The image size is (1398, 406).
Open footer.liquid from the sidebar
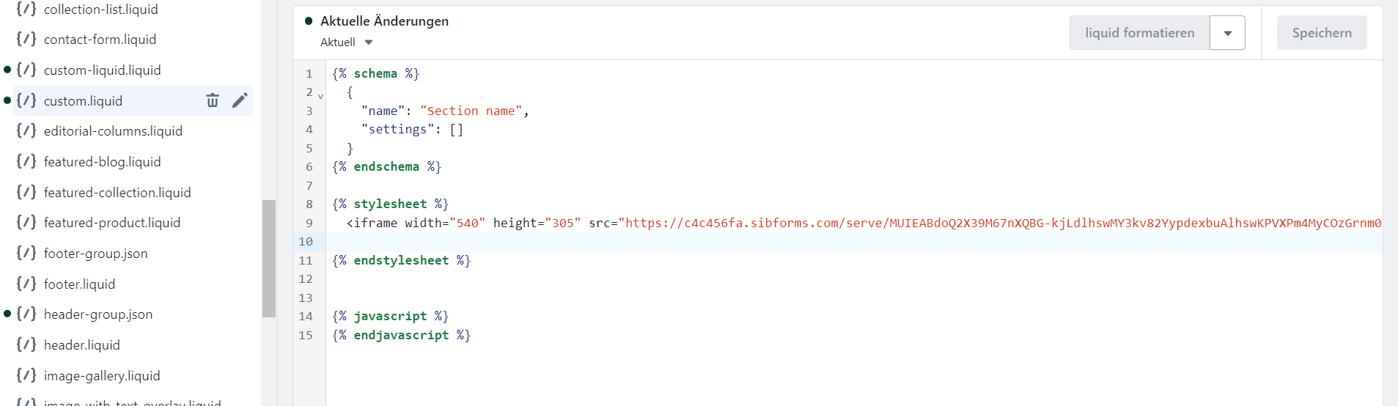point(79,284)
